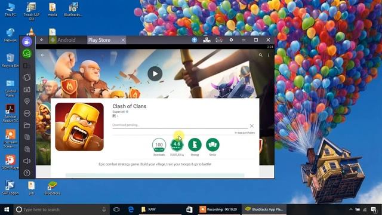
Task: Click the 100 million downloads badge
Action: 159,145
